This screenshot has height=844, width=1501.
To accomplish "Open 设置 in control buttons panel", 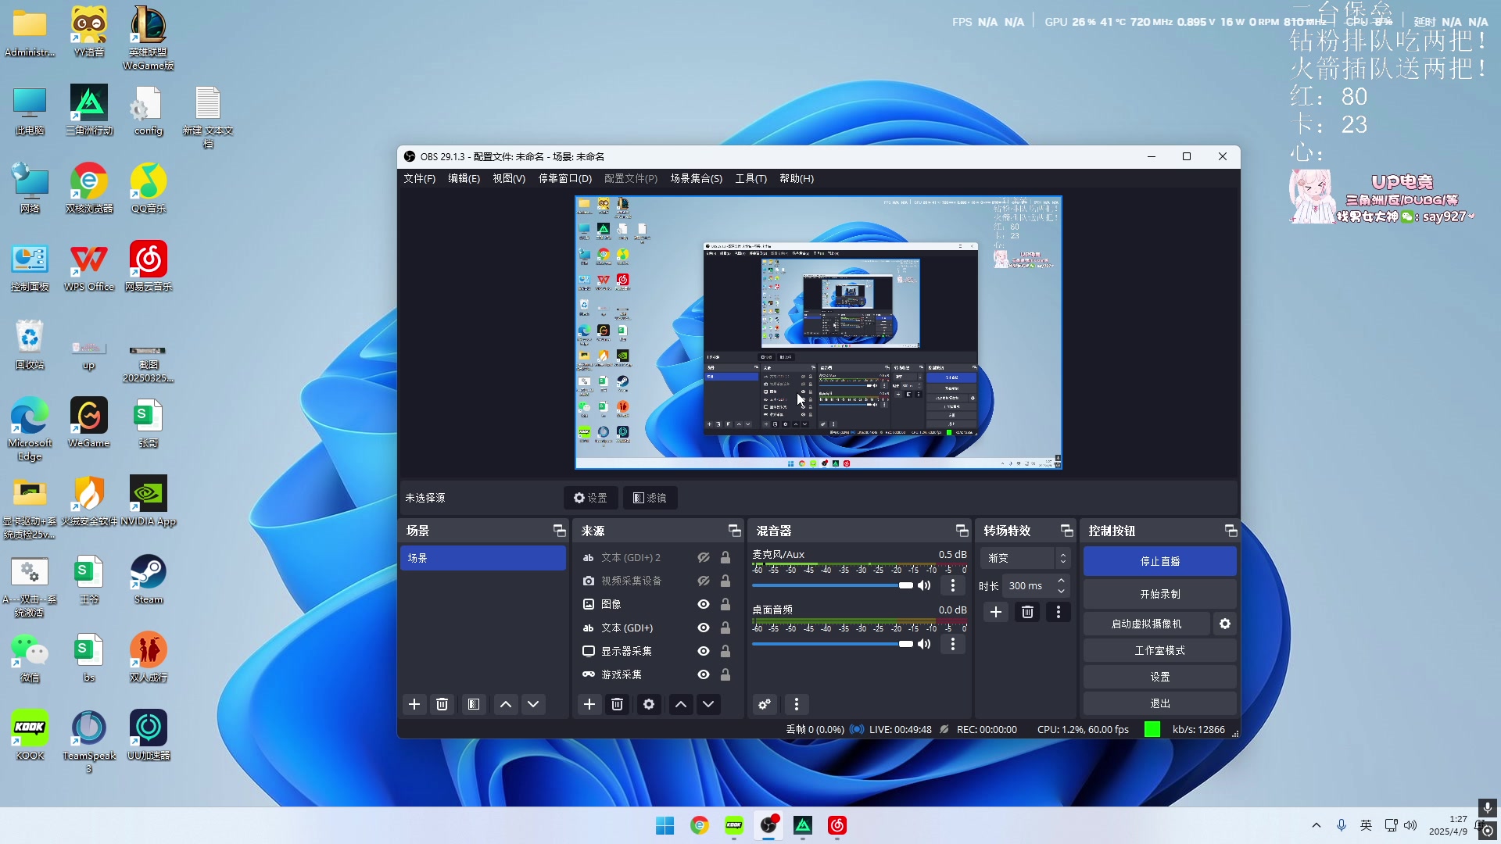I will click(1160, 677).
